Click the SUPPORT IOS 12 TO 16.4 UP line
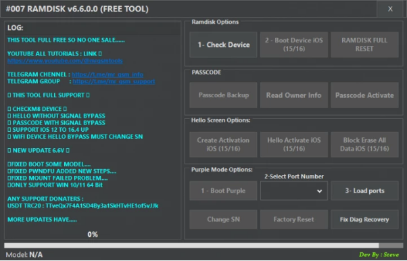The height and width of the screenshot is (261, 407). point(48,130)
